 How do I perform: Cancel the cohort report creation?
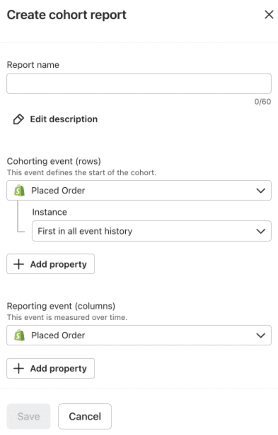(x=85, y=416)
